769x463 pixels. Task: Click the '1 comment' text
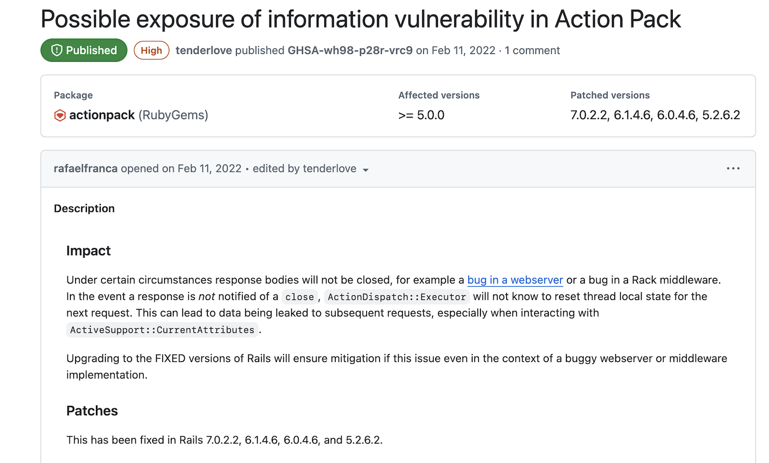(532, 50)
